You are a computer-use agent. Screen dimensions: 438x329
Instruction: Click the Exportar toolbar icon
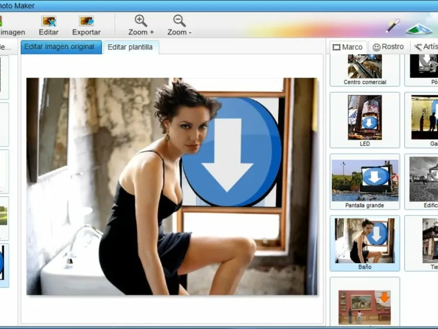coord(87,21)
